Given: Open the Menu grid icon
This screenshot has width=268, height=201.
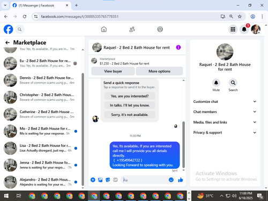Looking at the screenshot, I should 233,29.
